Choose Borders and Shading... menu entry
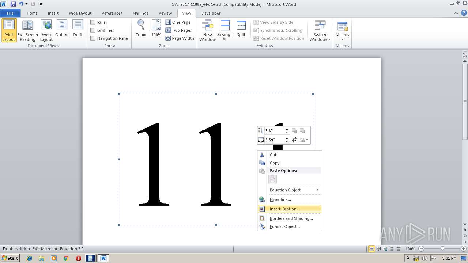The width and height of the screenshot is (468, 263). point(290,218)
